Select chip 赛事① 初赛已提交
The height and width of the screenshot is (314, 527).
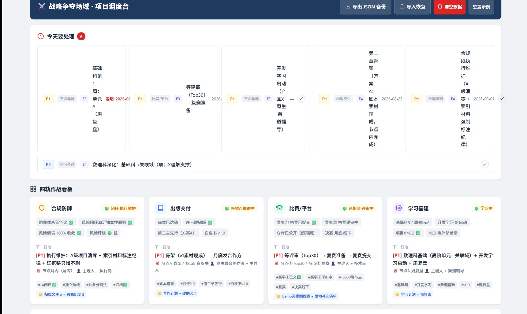click(x=296, y=222)
